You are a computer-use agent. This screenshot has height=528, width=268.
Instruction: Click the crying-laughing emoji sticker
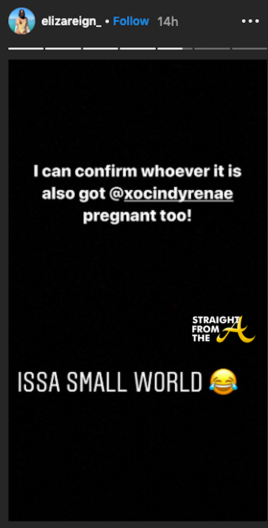(223, 382)
